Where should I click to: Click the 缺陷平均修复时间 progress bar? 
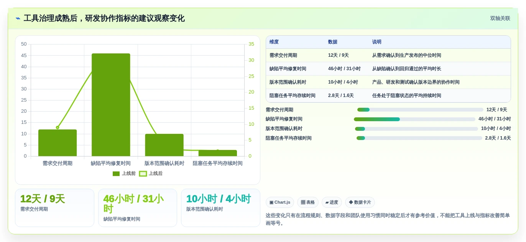point(414,119)
